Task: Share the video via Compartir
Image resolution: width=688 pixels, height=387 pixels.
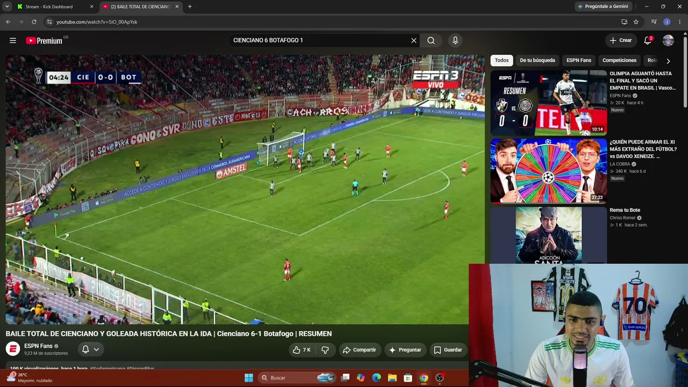Action: [x=360, y=350]
